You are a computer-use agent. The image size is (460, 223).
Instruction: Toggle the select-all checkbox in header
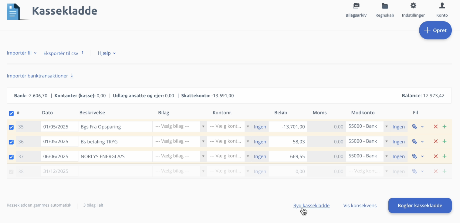[11, 113]
